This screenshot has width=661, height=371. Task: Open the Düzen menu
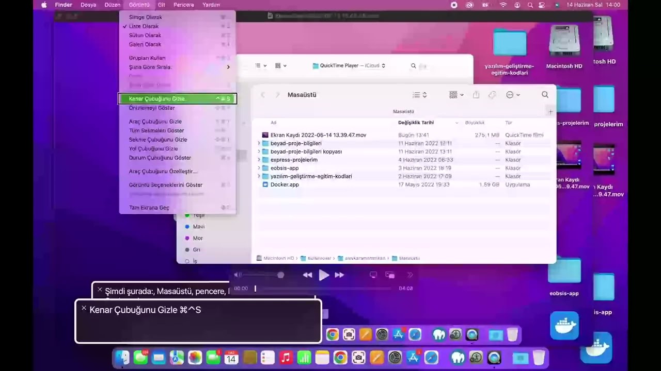pos(112,5)
